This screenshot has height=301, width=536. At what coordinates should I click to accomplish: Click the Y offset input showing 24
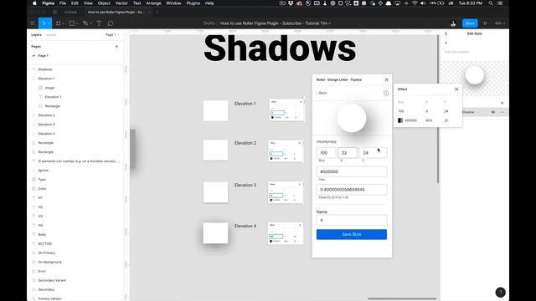point(374,153)
